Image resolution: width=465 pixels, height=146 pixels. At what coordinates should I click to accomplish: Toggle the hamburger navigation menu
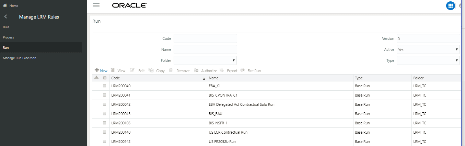click(96, 5)
